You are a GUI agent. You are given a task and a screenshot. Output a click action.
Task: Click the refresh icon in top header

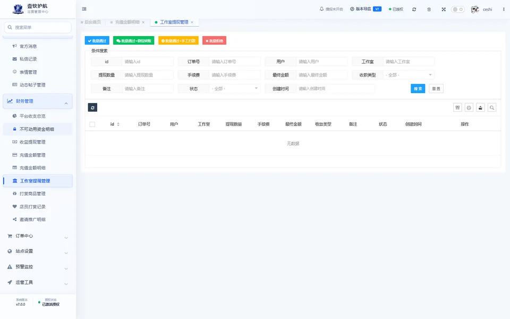pos(414,10)
